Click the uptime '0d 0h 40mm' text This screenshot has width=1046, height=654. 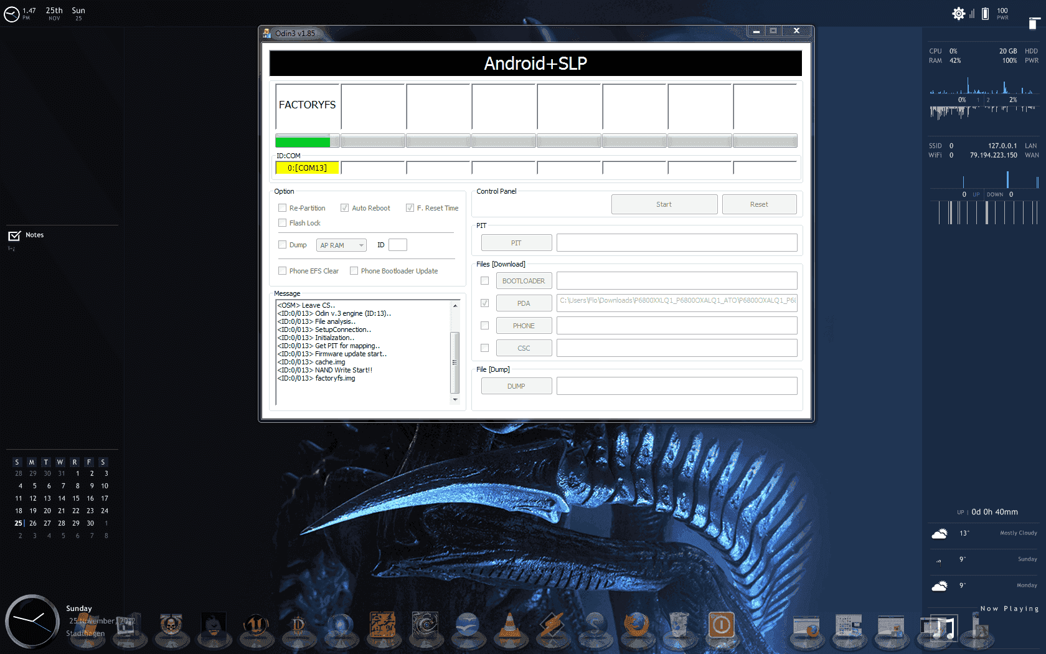coord(994,512)
